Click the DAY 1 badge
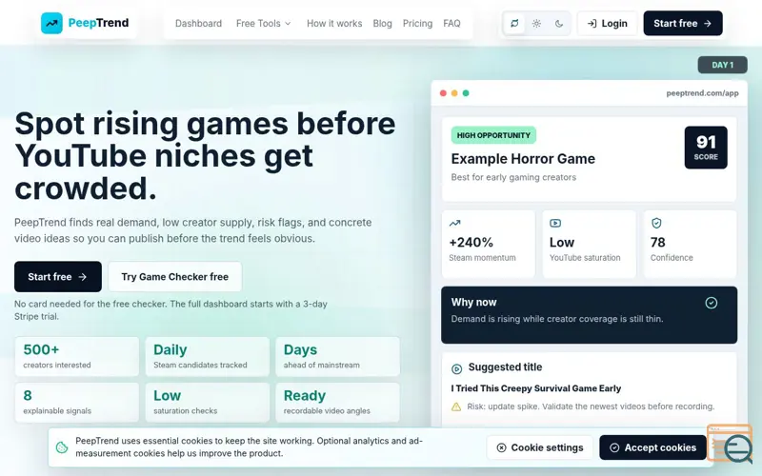The height and width of the screenshot is (476, 762). 722,65
